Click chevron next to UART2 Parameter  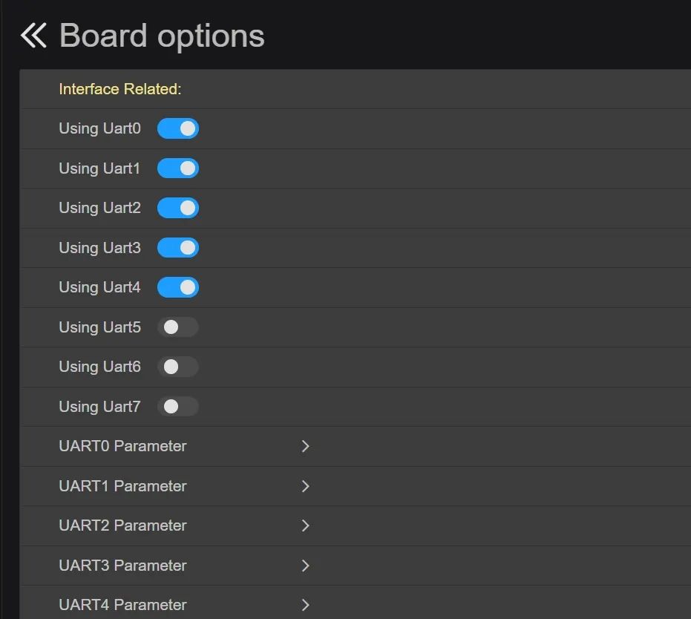(x=305, y=525)
